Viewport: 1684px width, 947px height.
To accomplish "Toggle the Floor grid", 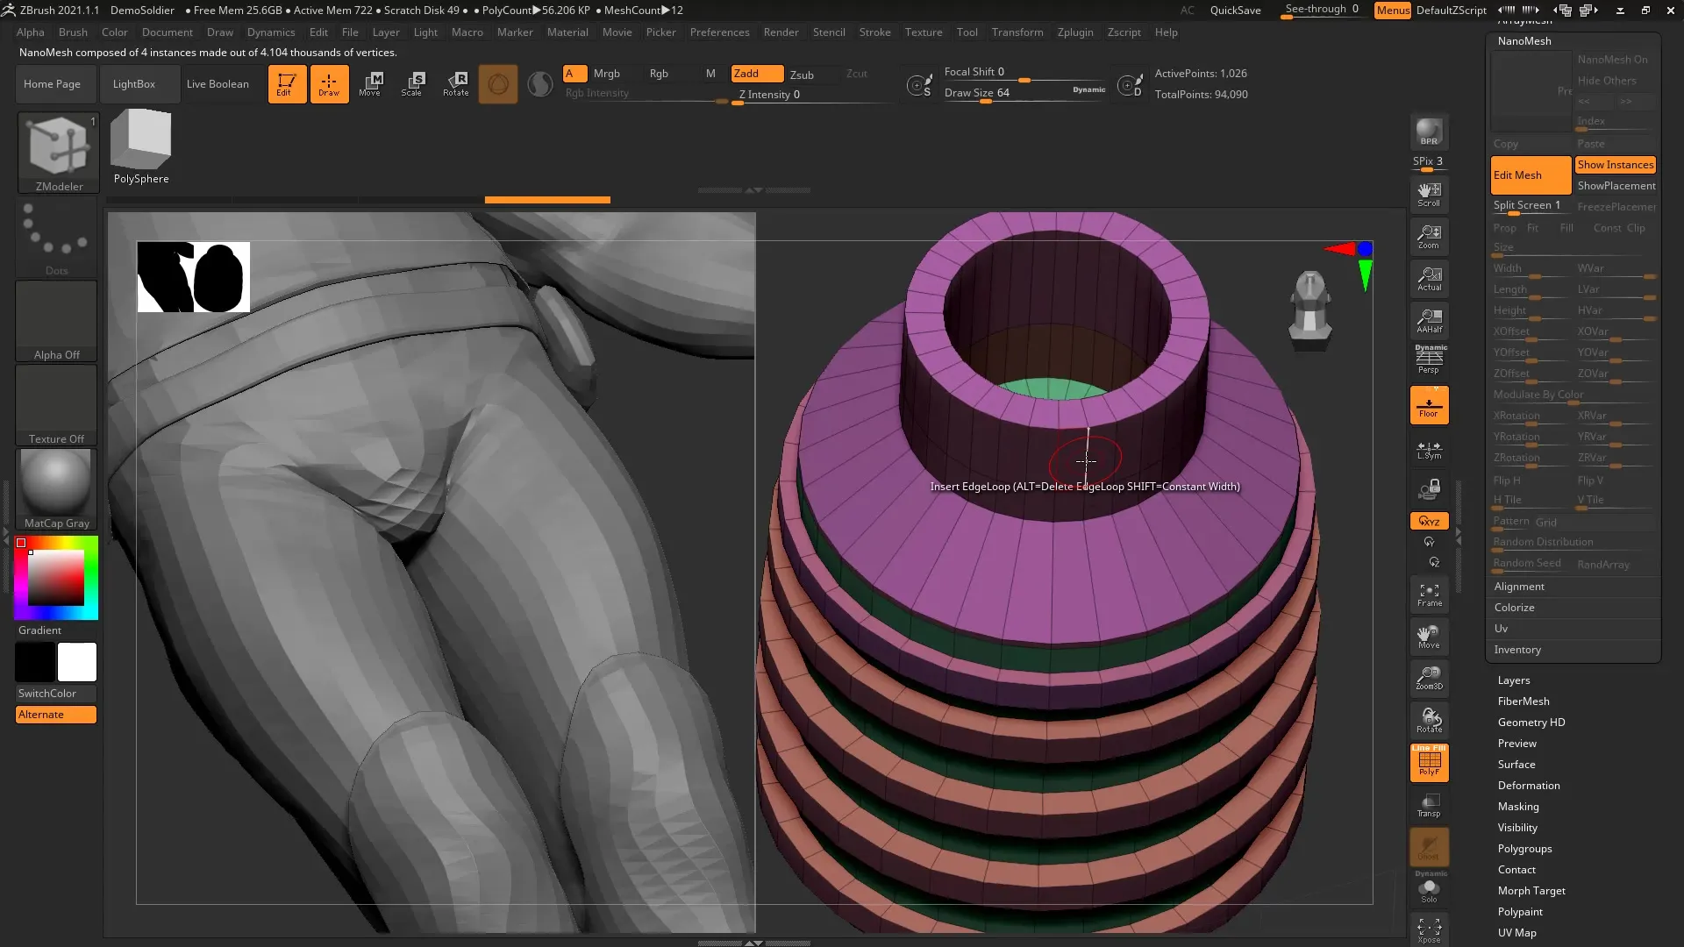I will (1429, 405).
